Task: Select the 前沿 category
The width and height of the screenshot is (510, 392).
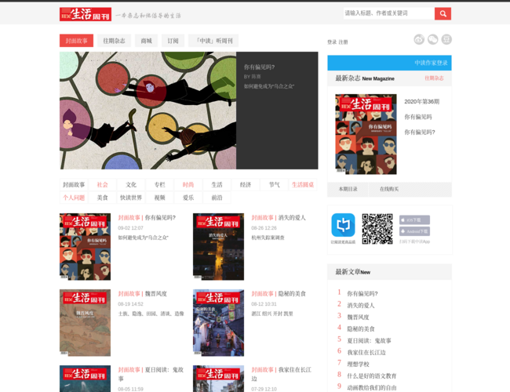Action: (217, 198)
